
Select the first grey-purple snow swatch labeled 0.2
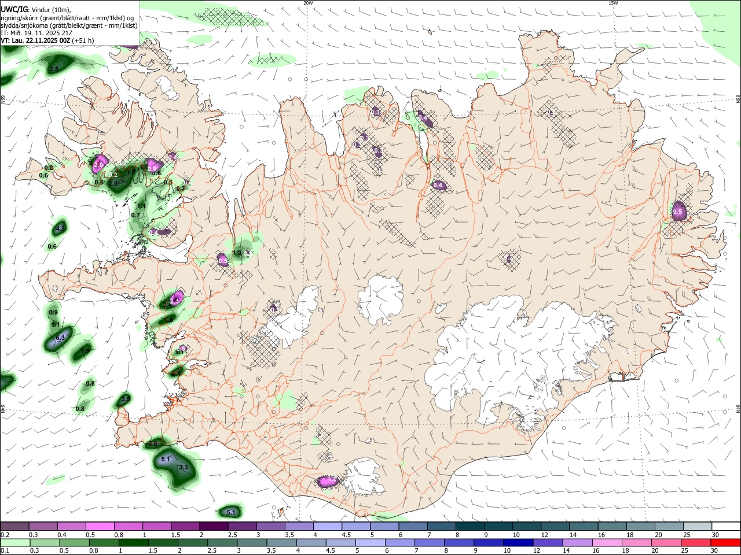point(14,527)
